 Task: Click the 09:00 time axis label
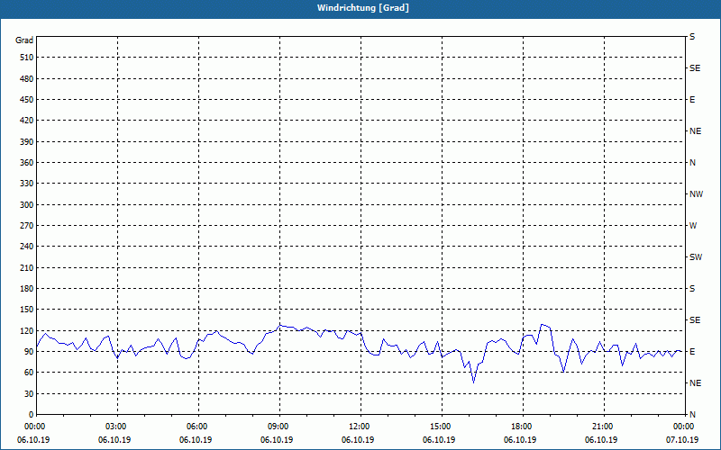(x=279, y=427)
